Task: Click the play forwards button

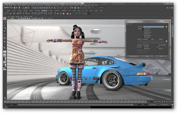Action: (x=164, y=102)
